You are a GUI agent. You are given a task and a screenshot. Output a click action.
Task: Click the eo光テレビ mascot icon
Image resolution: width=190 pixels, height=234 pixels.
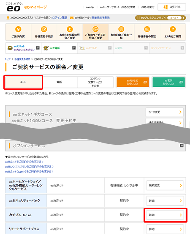click(x=82, y=48)
